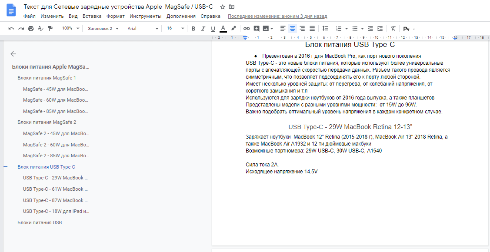Screen dimensions: 490x252
Task: Activate paint format tool
Action: pyautogui.click(x=50, y=28)
